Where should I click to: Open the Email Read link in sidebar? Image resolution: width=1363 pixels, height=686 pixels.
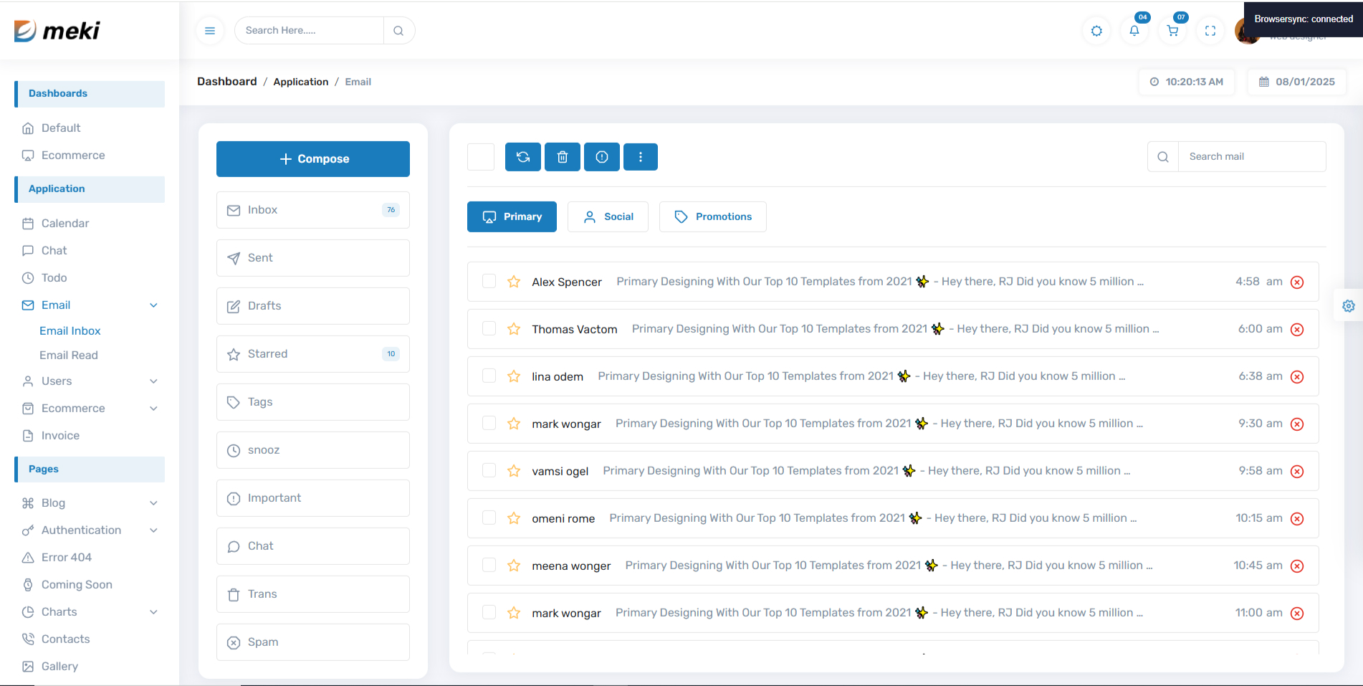(69, 355)
